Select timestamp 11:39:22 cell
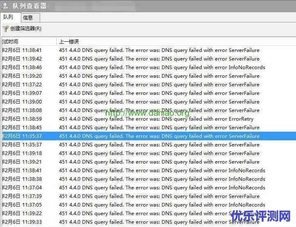Viewport: 296px width, 227px height. [22, 213]
